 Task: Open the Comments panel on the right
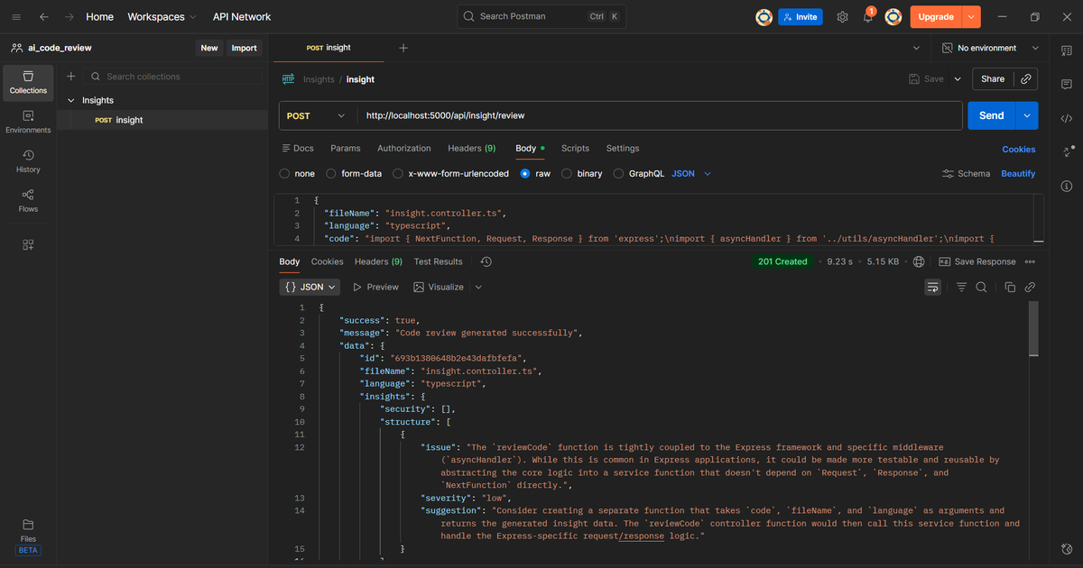coord(1066,84)
